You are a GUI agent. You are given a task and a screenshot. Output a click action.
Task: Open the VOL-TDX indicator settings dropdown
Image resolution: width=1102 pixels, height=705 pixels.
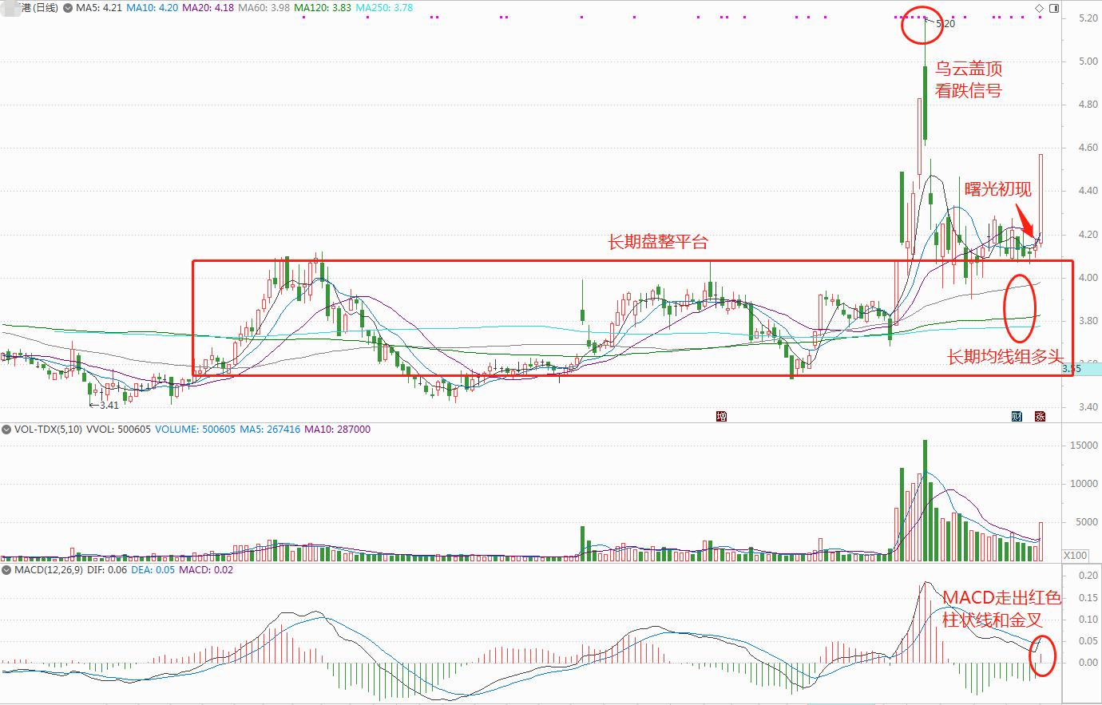click(6, 430)
